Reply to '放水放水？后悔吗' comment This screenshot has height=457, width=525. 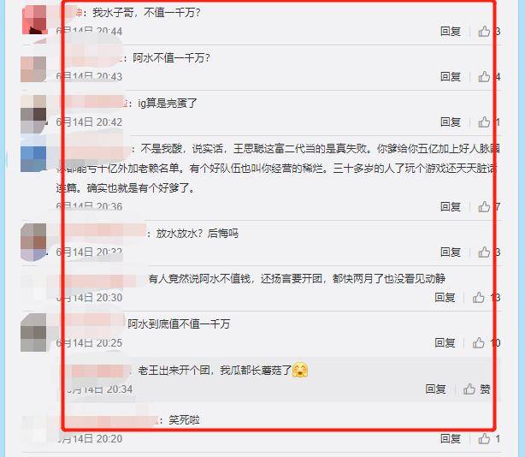click(x=451, y=252)
